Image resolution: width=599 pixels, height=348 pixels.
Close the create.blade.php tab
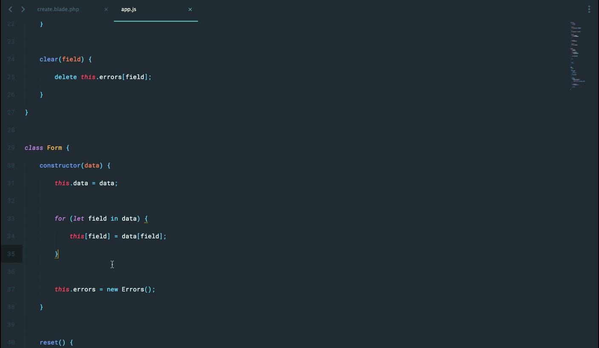(106, 9)
